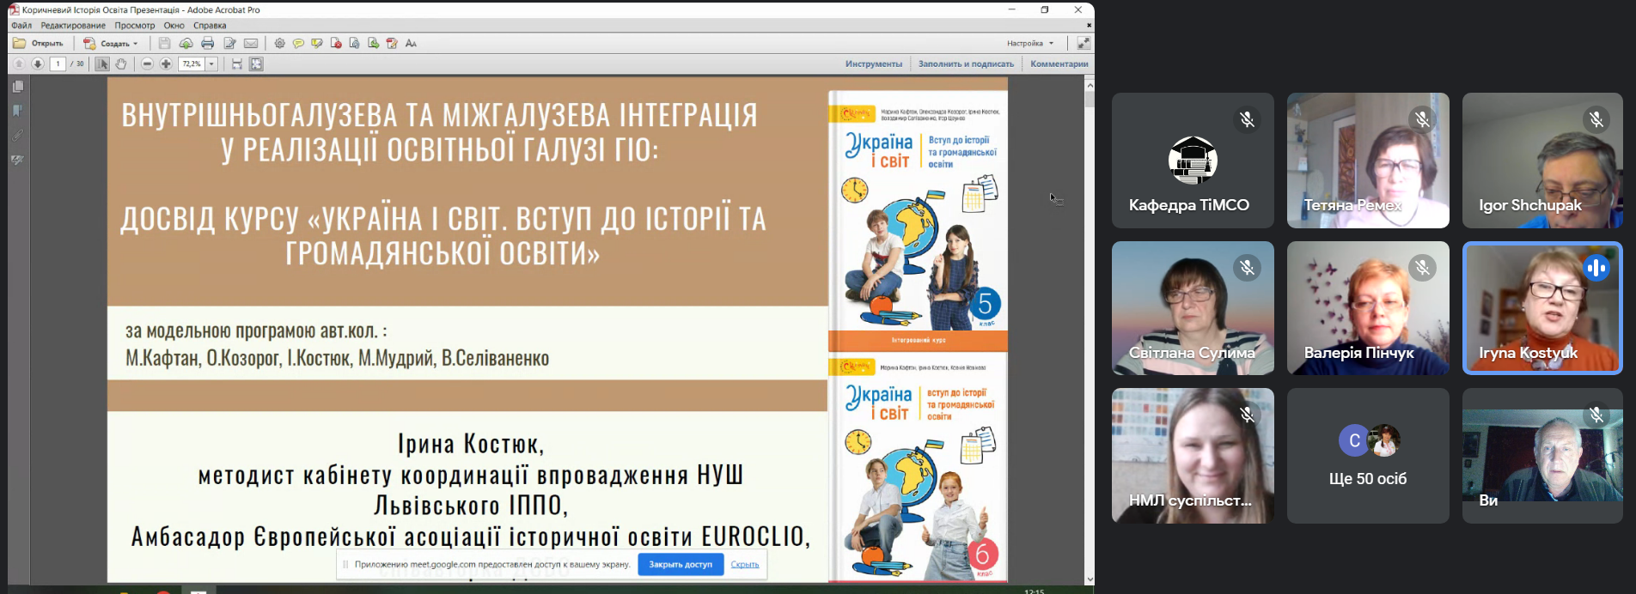Screen dimensions: 1636x594
Task: Add a sticky note comment
Action: [x=298, y=43]
